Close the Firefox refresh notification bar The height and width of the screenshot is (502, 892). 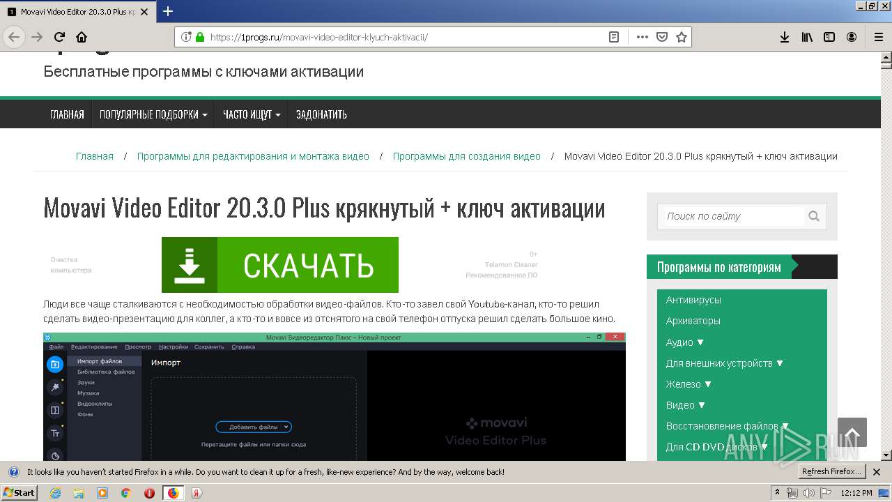[x=877, y=472]
